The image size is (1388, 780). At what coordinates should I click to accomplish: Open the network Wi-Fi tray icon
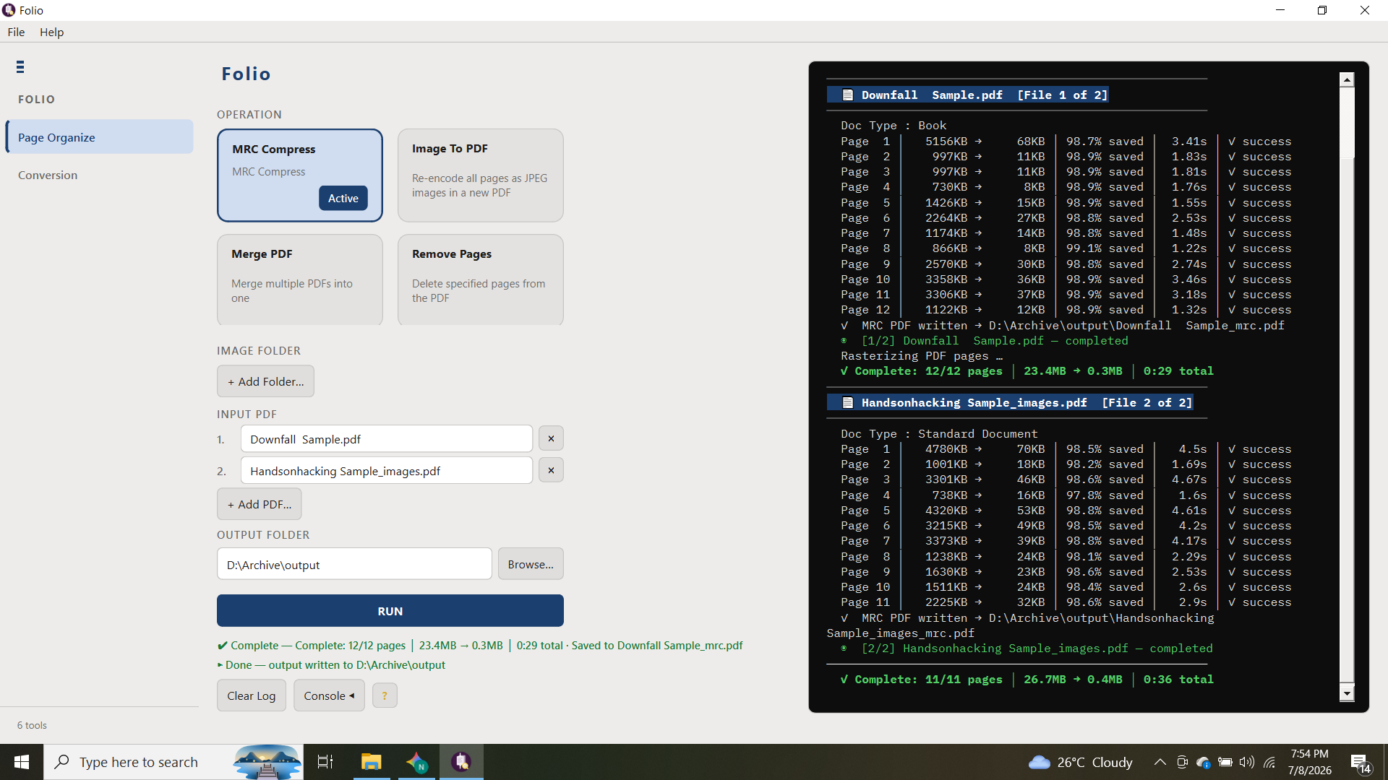click(x=1269, y=762)
